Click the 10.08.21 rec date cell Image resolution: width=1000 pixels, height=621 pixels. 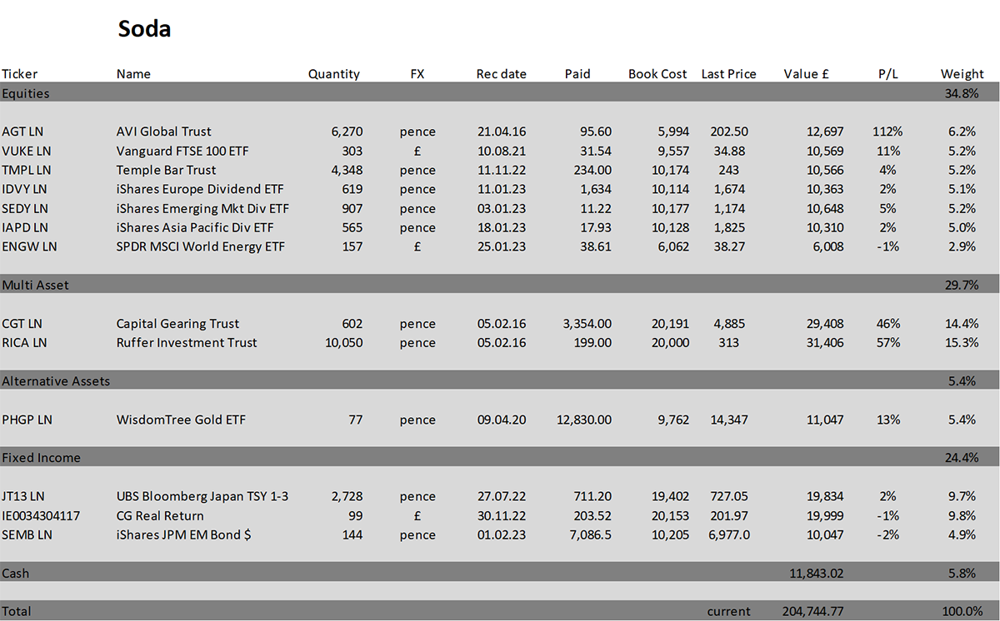502,151
